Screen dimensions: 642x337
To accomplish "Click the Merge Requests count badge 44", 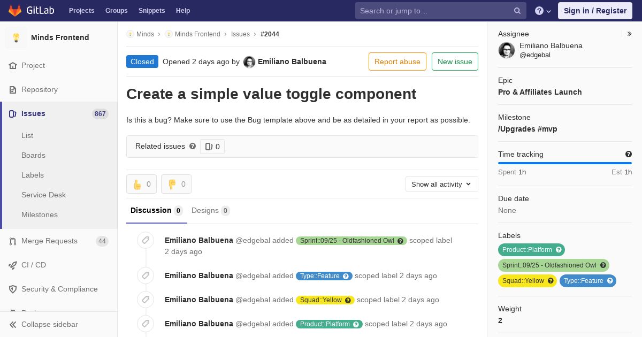I will (x=102, y=241).
